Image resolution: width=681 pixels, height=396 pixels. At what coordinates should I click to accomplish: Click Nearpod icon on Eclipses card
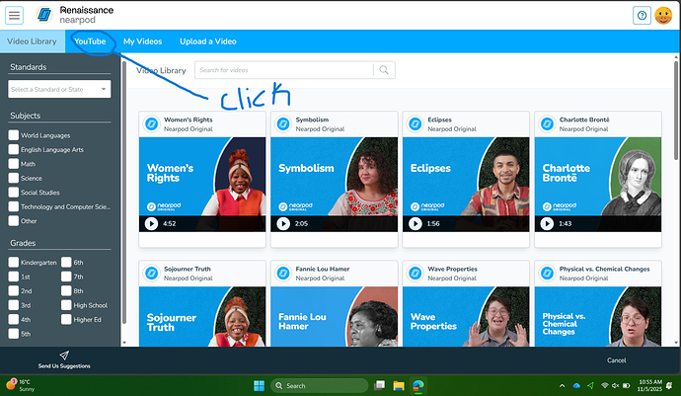tap(416, 123)
